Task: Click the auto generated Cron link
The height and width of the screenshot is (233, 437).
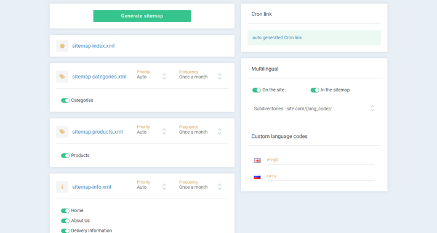Action: point(277,37)
